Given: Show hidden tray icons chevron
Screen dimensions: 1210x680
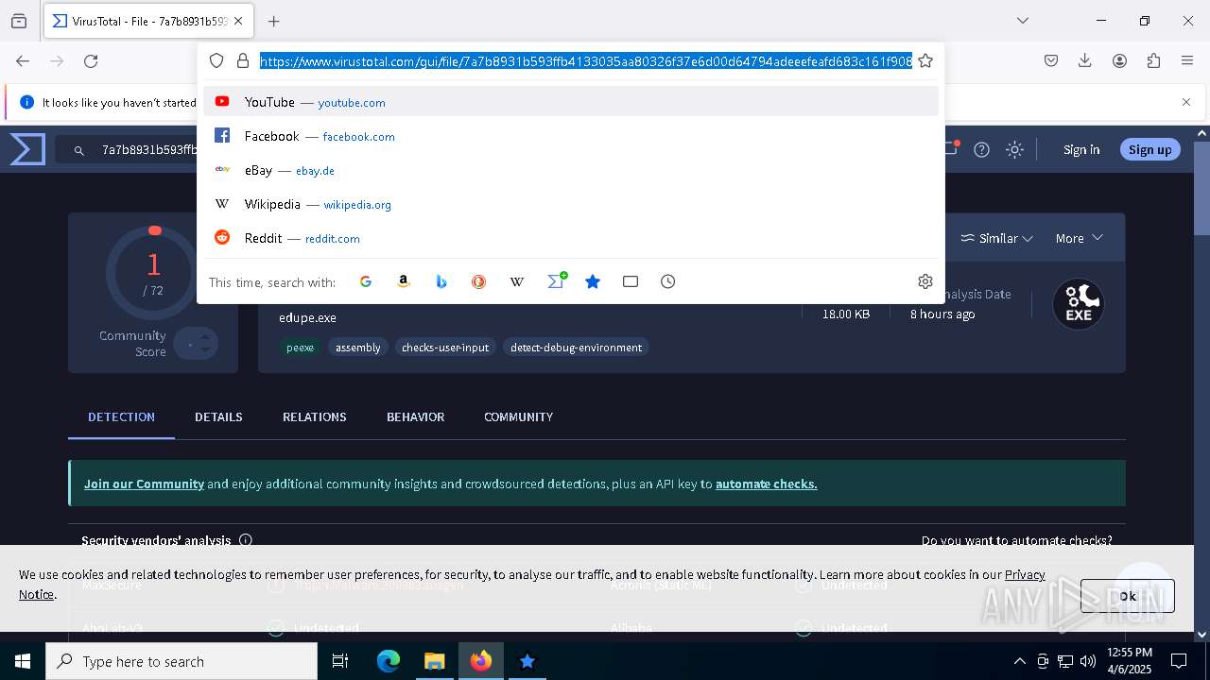Looking at the screenshot, I should pos(1019,661).
